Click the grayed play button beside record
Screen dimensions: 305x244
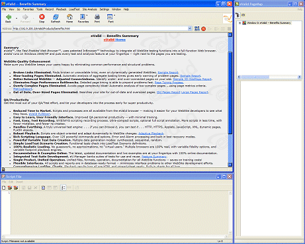pos(210,28)
